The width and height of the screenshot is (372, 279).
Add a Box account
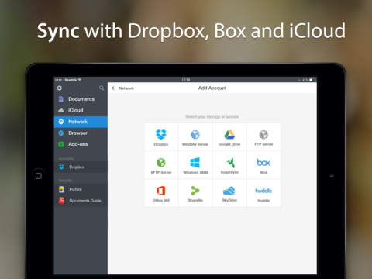263,166
